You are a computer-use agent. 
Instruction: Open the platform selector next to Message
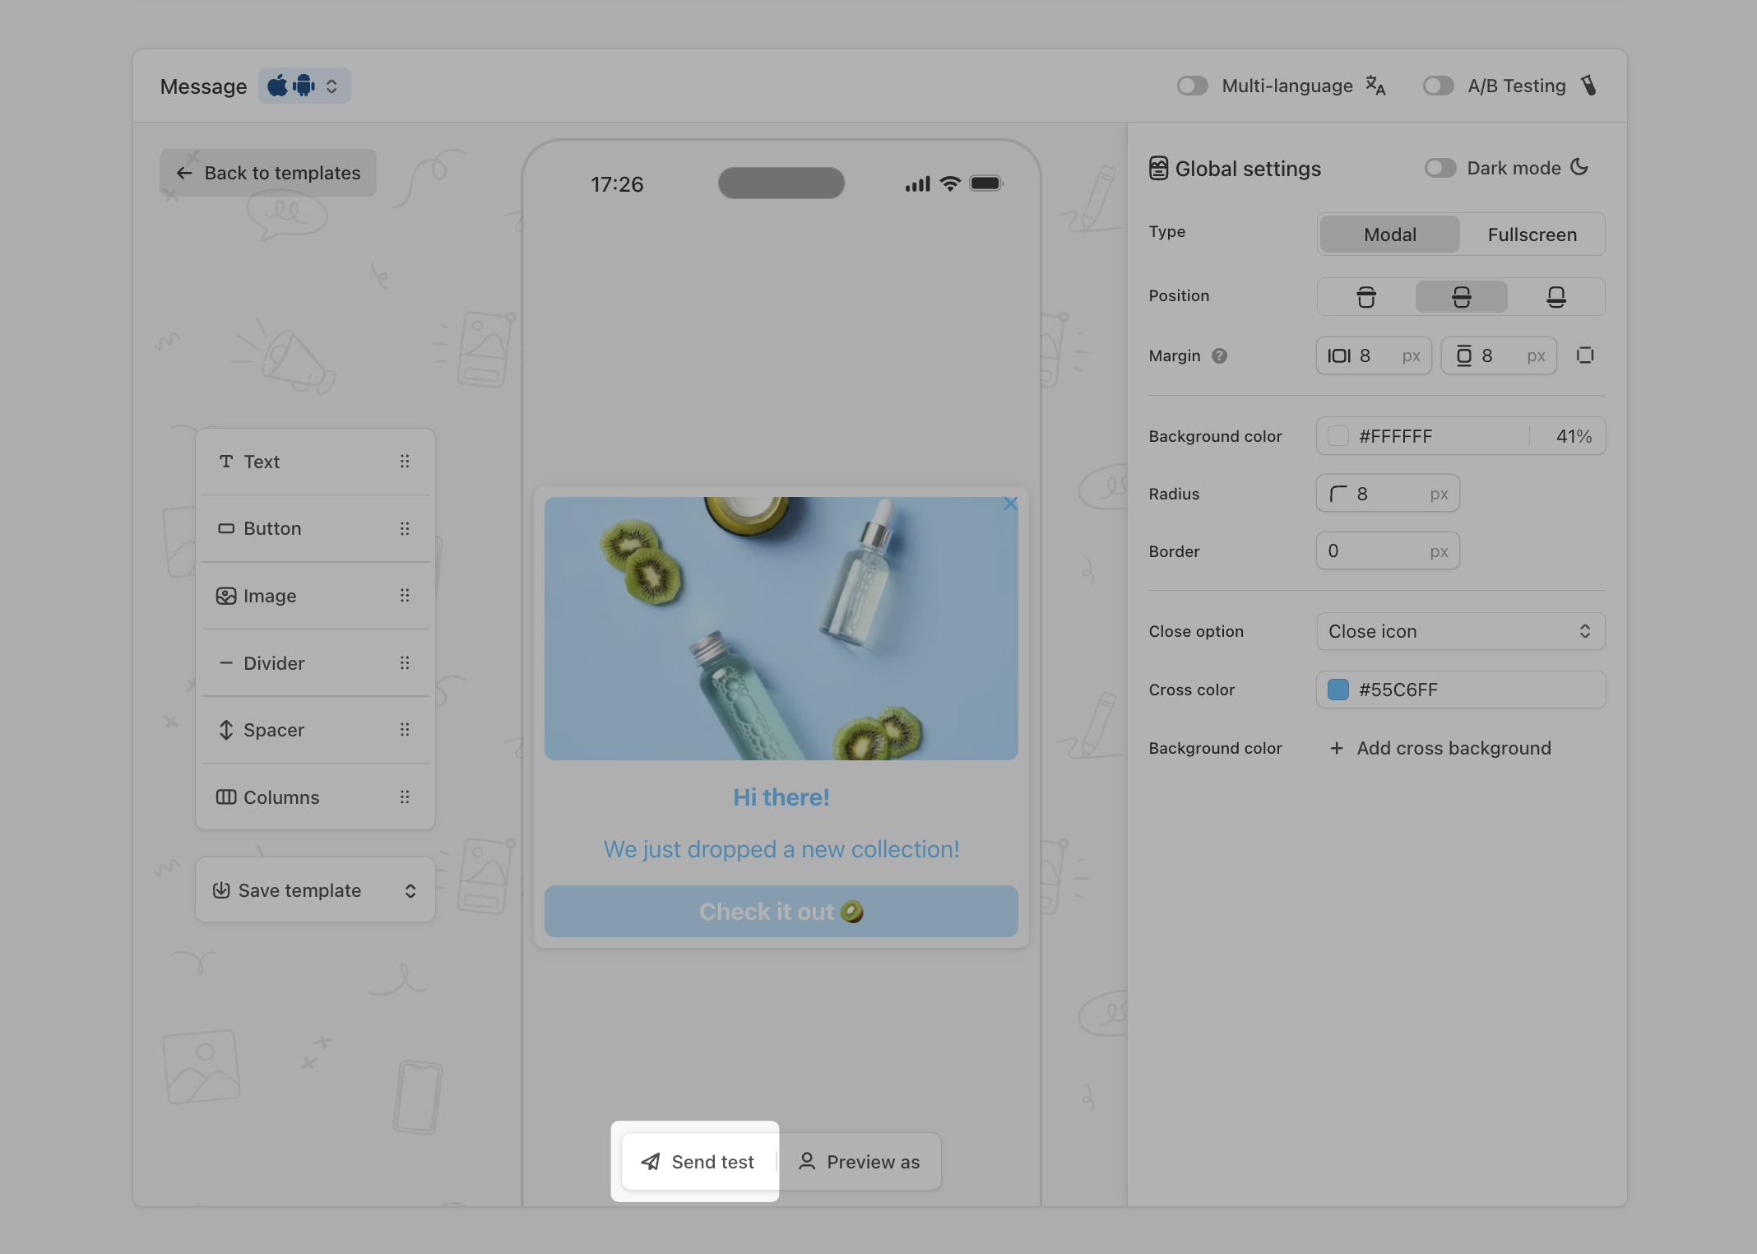(x=304, y=86)
